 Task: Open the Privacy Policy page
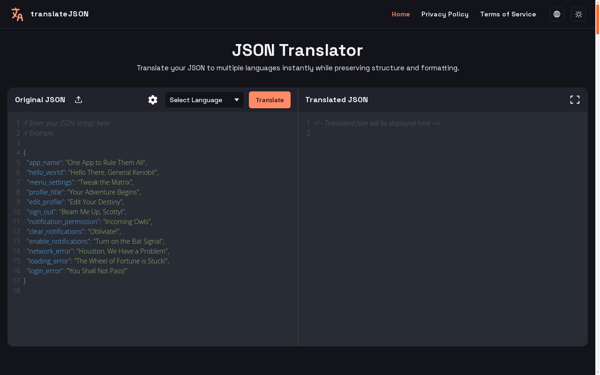(x=445, y=14)
